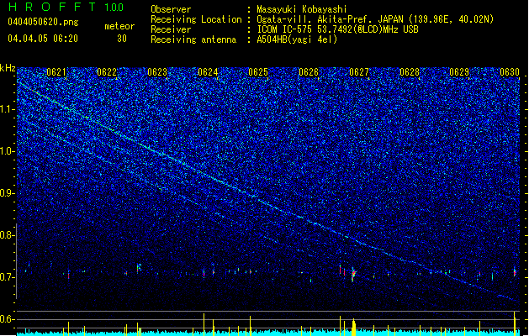This screenshot has width=529, height=336.
Task: Click the meteor count 30
Action: [122, 39]
